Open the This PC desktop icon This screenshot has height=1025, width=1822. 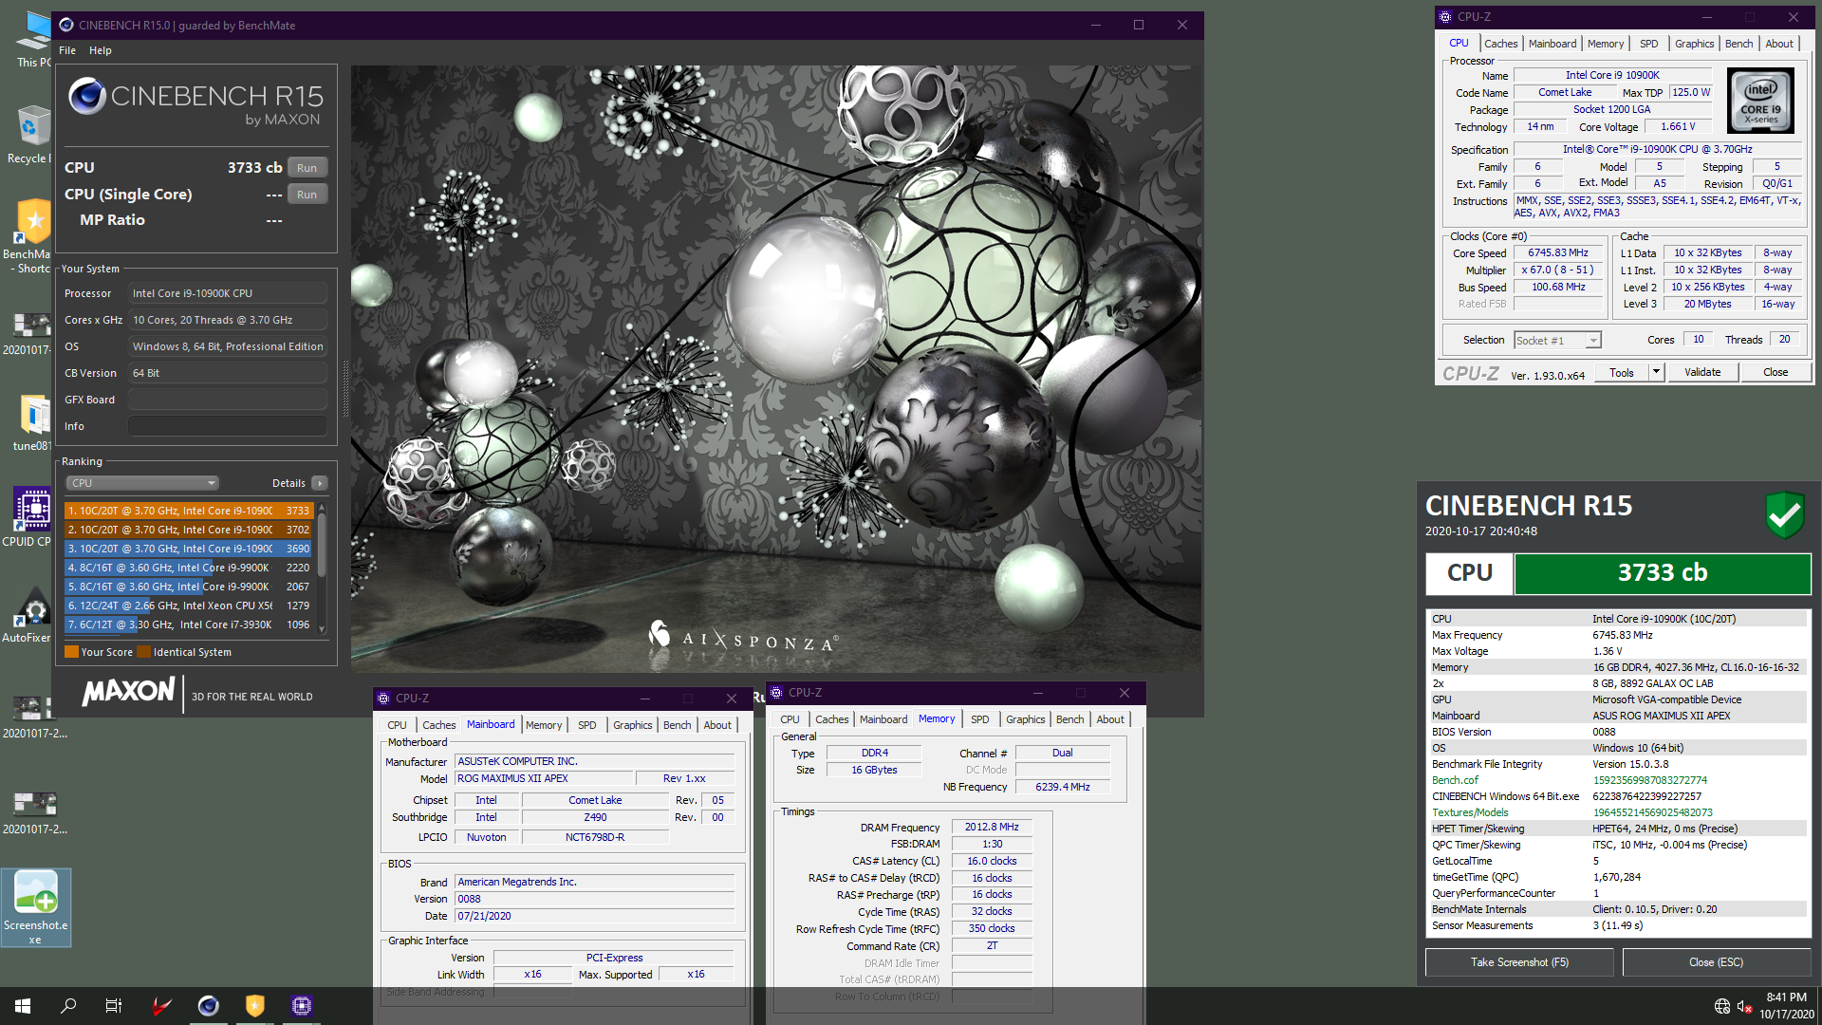point(33,38)
